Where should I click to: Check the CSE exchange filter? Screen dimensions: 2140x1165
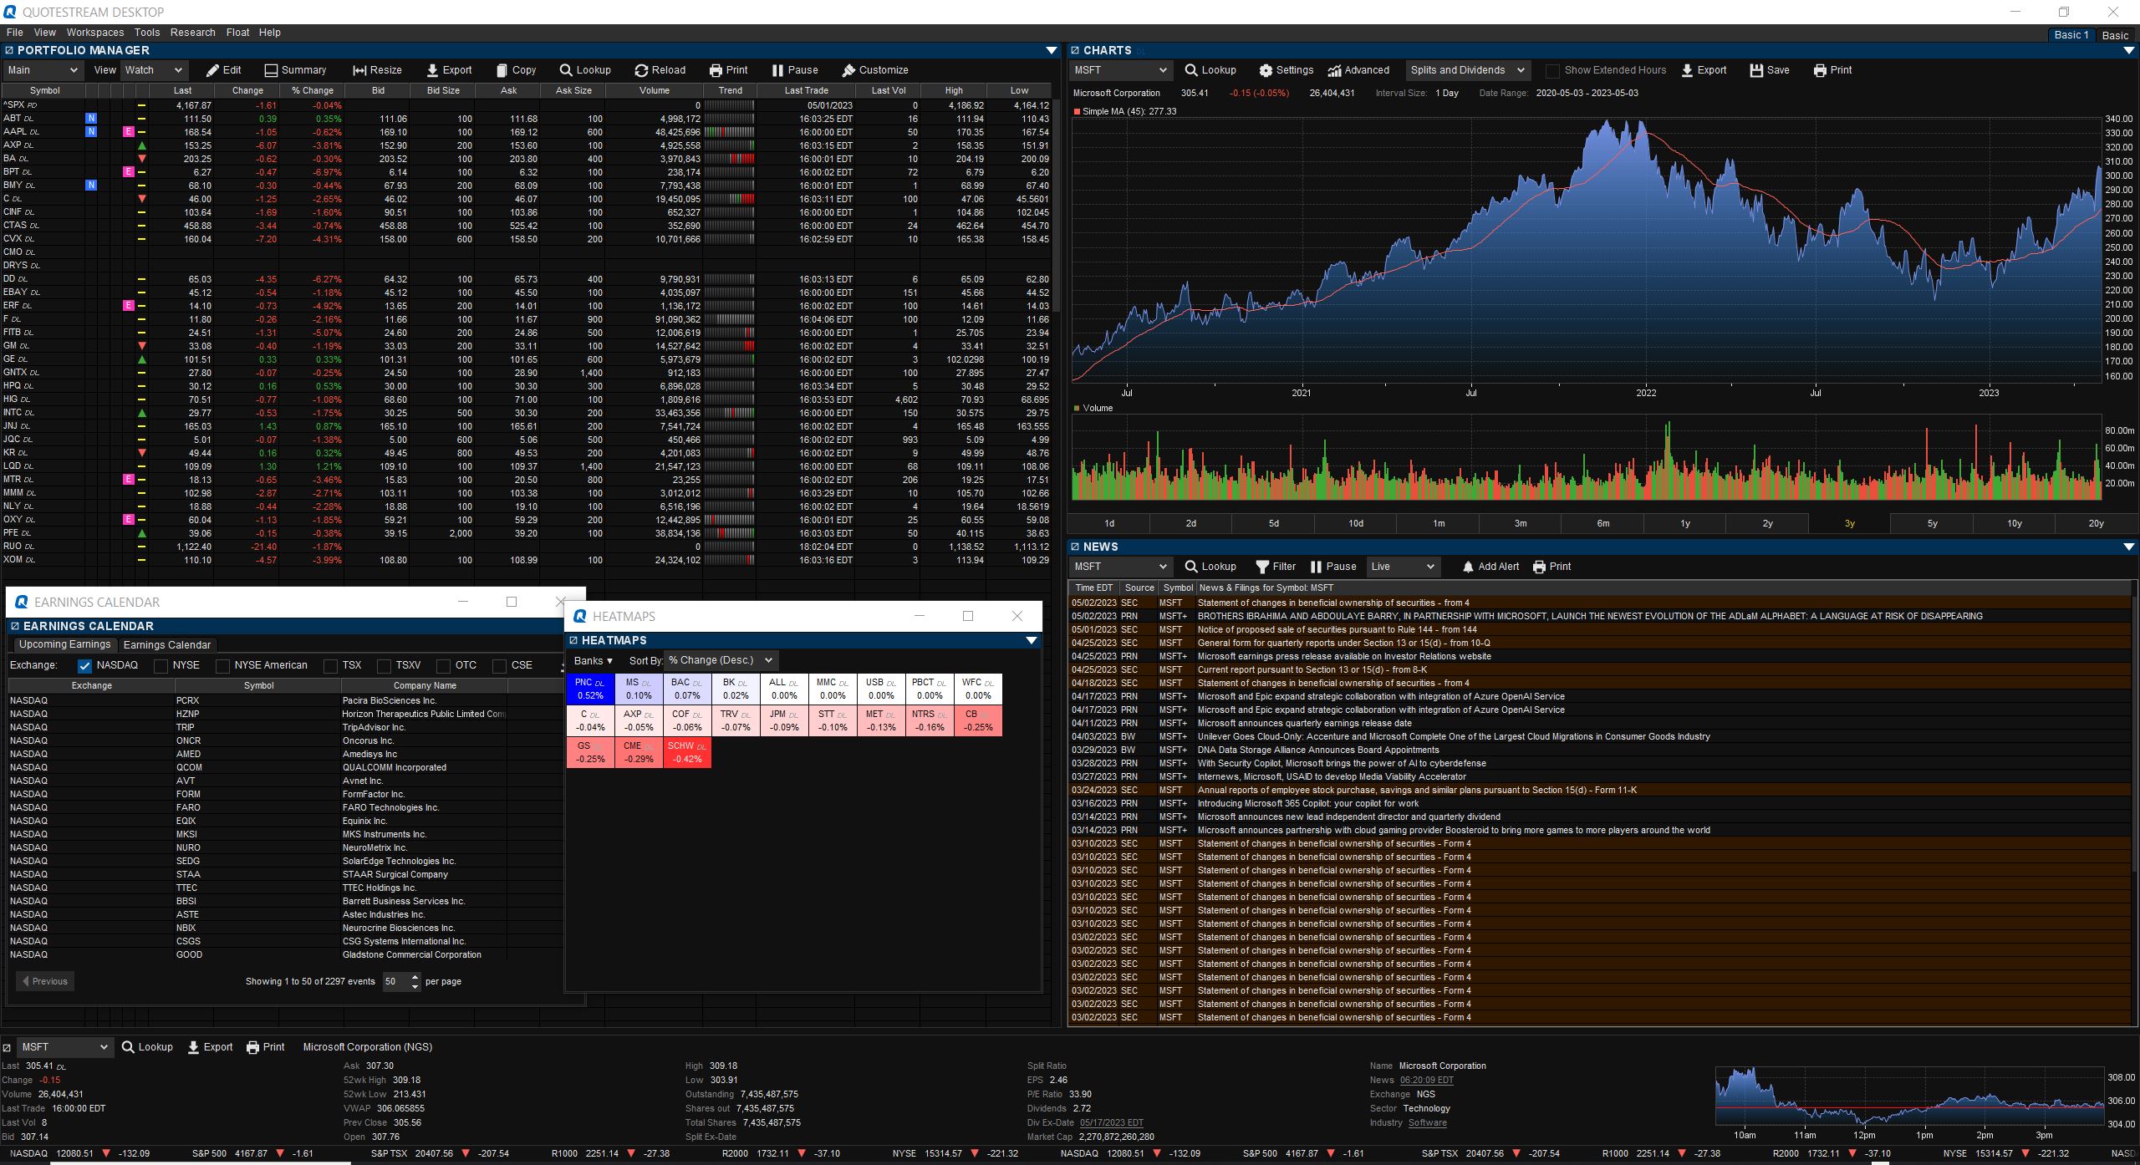pos(499,666)
